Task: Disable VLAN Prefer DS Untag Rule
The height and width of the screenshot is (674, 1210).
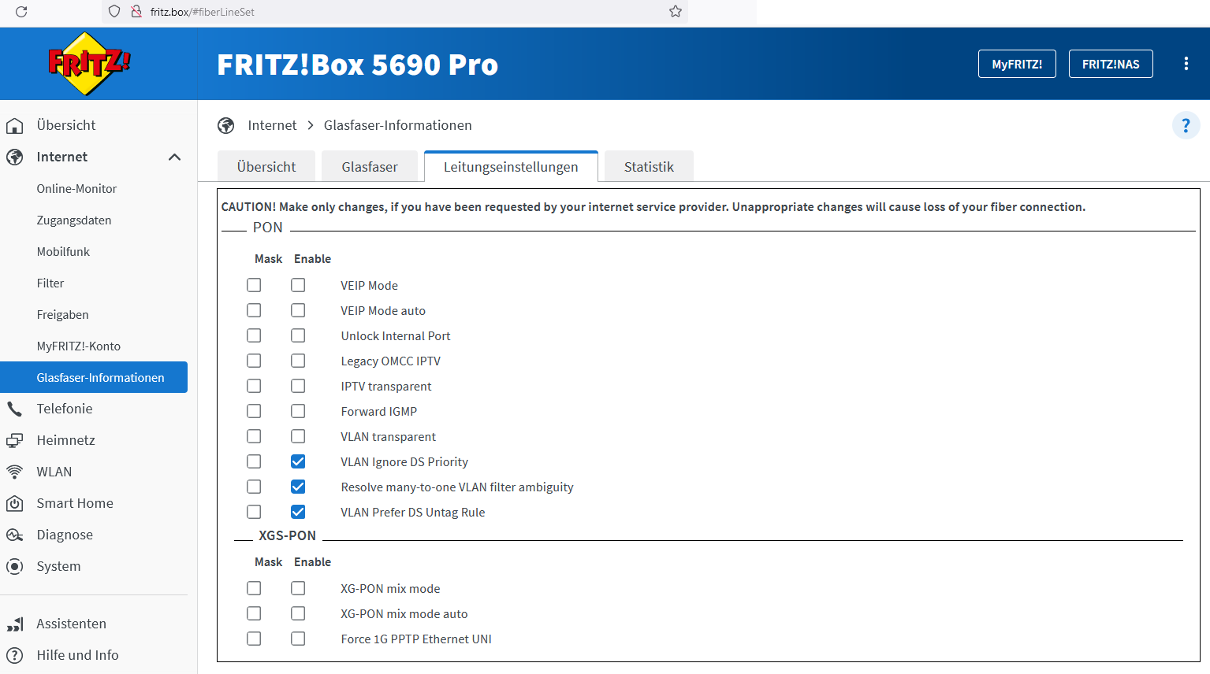Action: (x=298, y=512)
